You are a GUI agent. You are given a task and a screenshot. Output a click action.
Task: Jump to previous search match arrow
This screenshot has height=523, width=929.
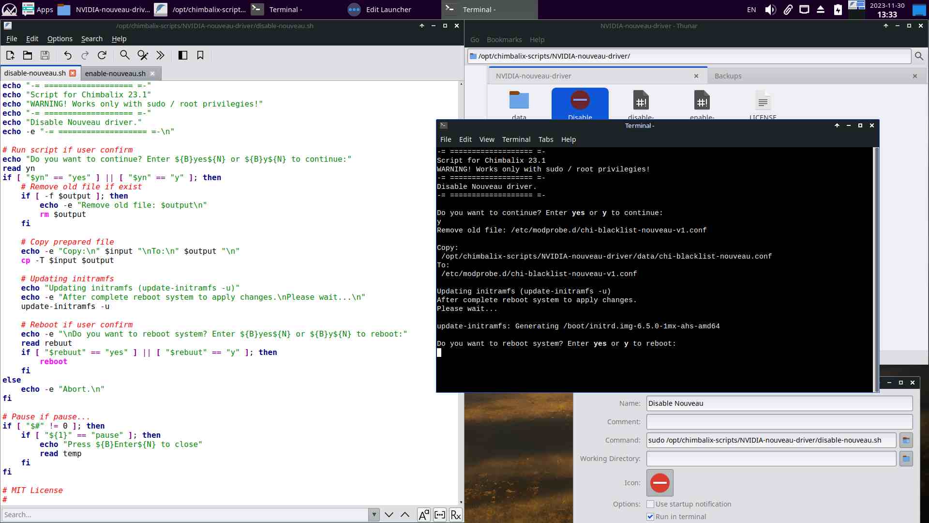point(405,515)
